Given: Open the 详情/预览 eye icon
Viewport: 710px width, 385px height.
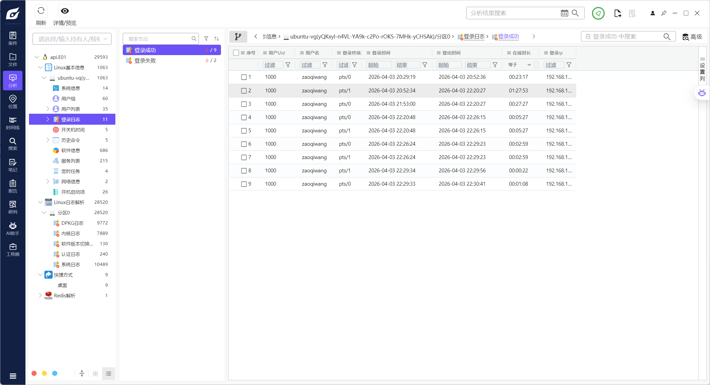Looking at the screenshot, I should tap(65, 11).
